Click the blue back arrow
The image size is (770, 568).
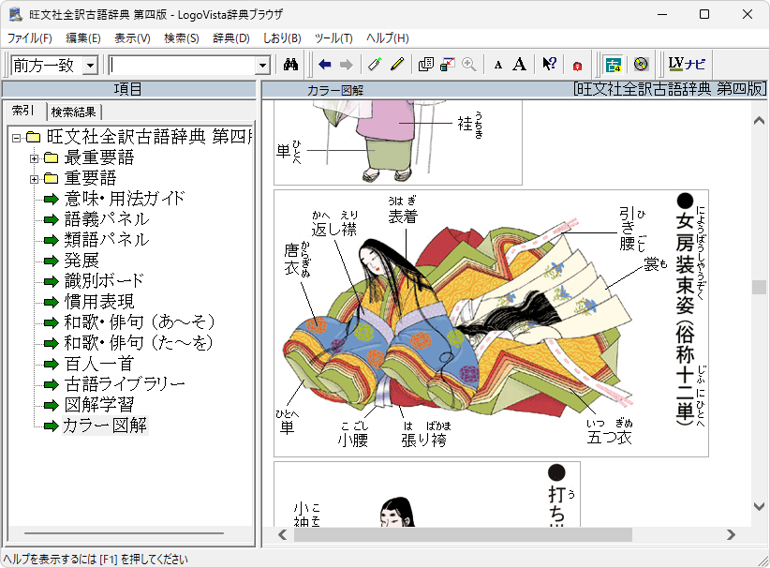click(325, 65)
